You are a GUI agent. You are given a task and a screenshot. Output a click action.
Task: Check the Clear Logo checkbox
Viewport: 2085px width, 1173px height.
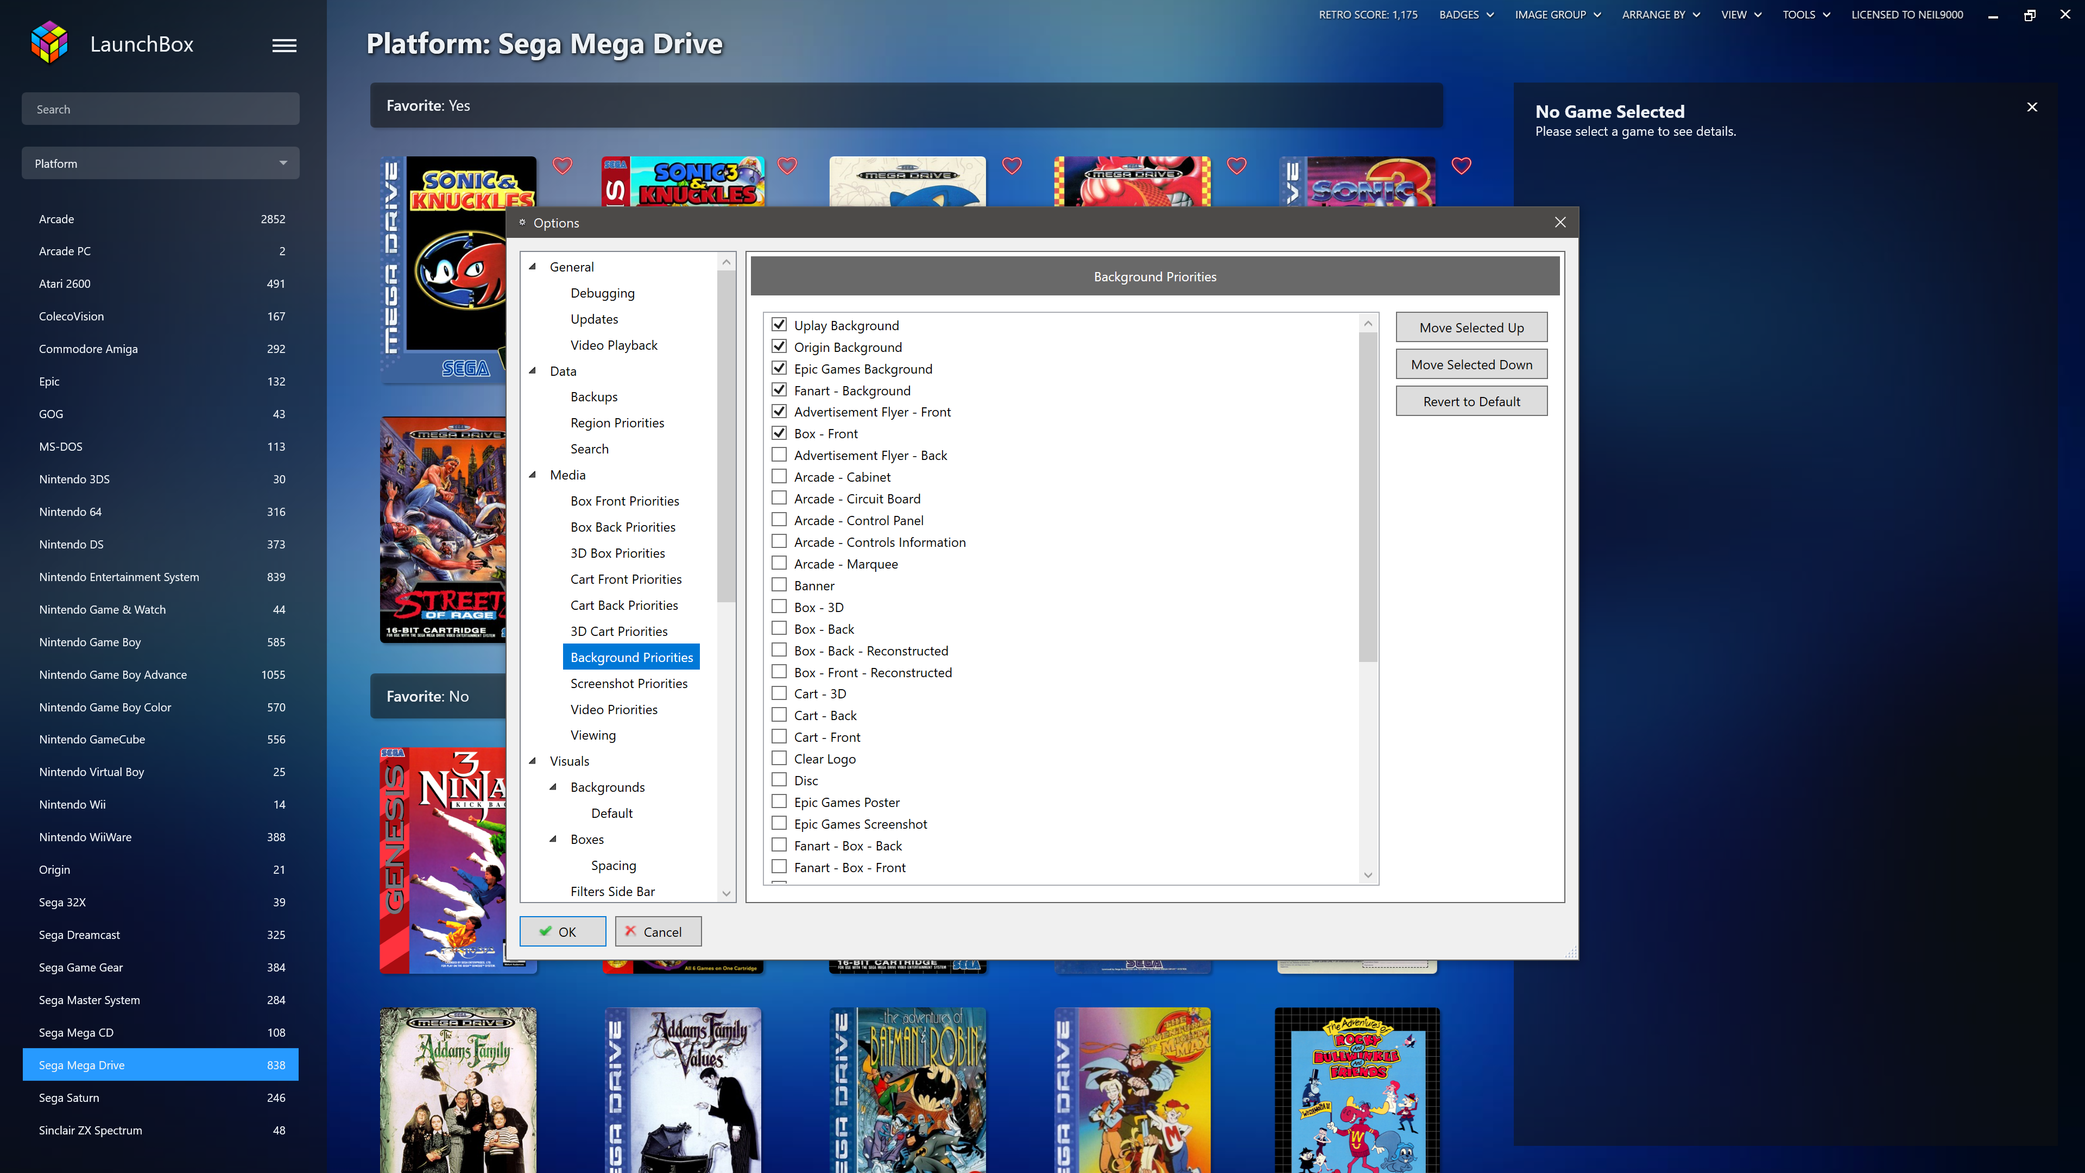click(779, 759)
